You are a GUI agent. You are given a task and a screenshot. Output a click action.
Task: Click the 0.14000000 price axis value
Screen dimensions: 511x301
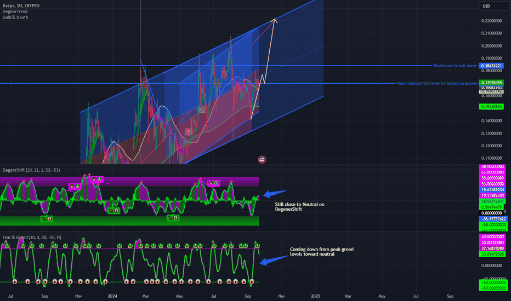[x=491, y=121]
